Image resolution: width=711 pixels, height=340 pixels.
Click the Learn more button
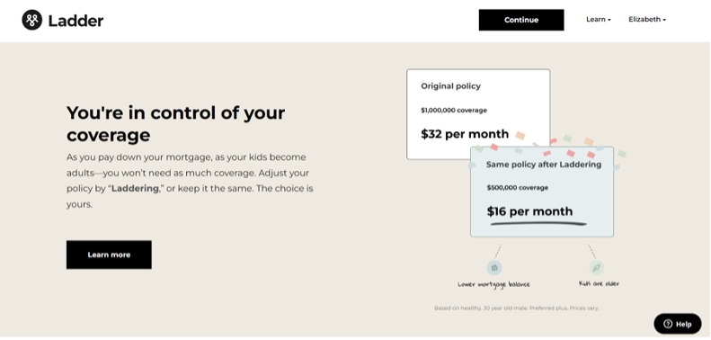tap(109, 255)
